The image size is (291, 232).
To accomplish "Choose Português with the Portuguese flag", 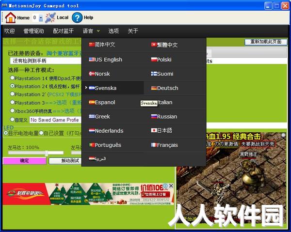I will pyautogui.click(x=113, y=145).
